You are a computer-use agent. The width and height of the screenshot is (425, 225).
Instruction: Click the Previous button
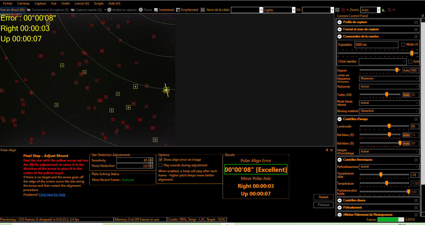tap(323, 205)
